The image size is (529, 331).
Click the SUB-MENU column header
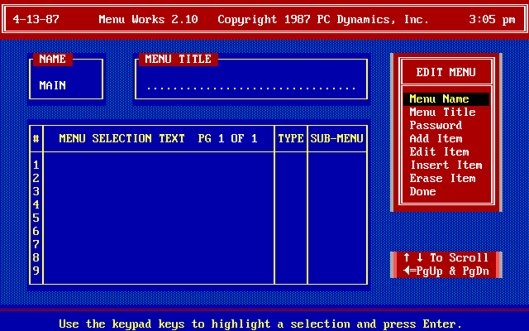point(336,138)
